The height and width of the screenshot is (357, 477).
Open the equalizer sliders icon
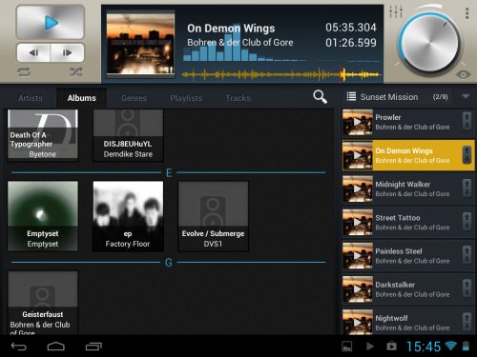tap(396, 12)
